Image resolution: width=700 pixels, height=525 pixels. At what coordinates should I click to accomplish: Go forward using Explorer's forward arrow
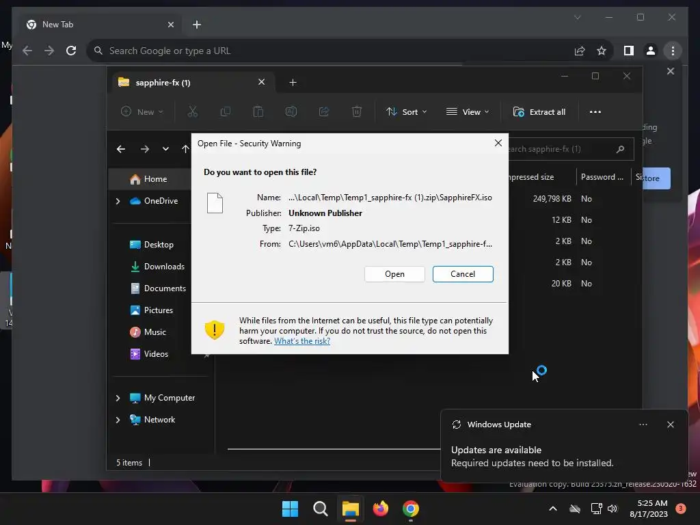[145, 149]
